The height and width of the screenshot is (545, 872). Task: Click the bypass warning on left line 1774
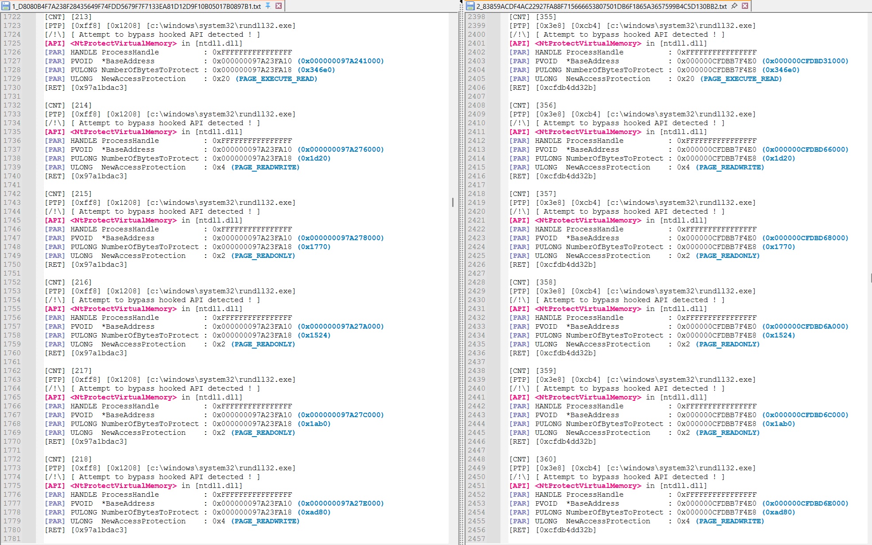tap(165, 477)
